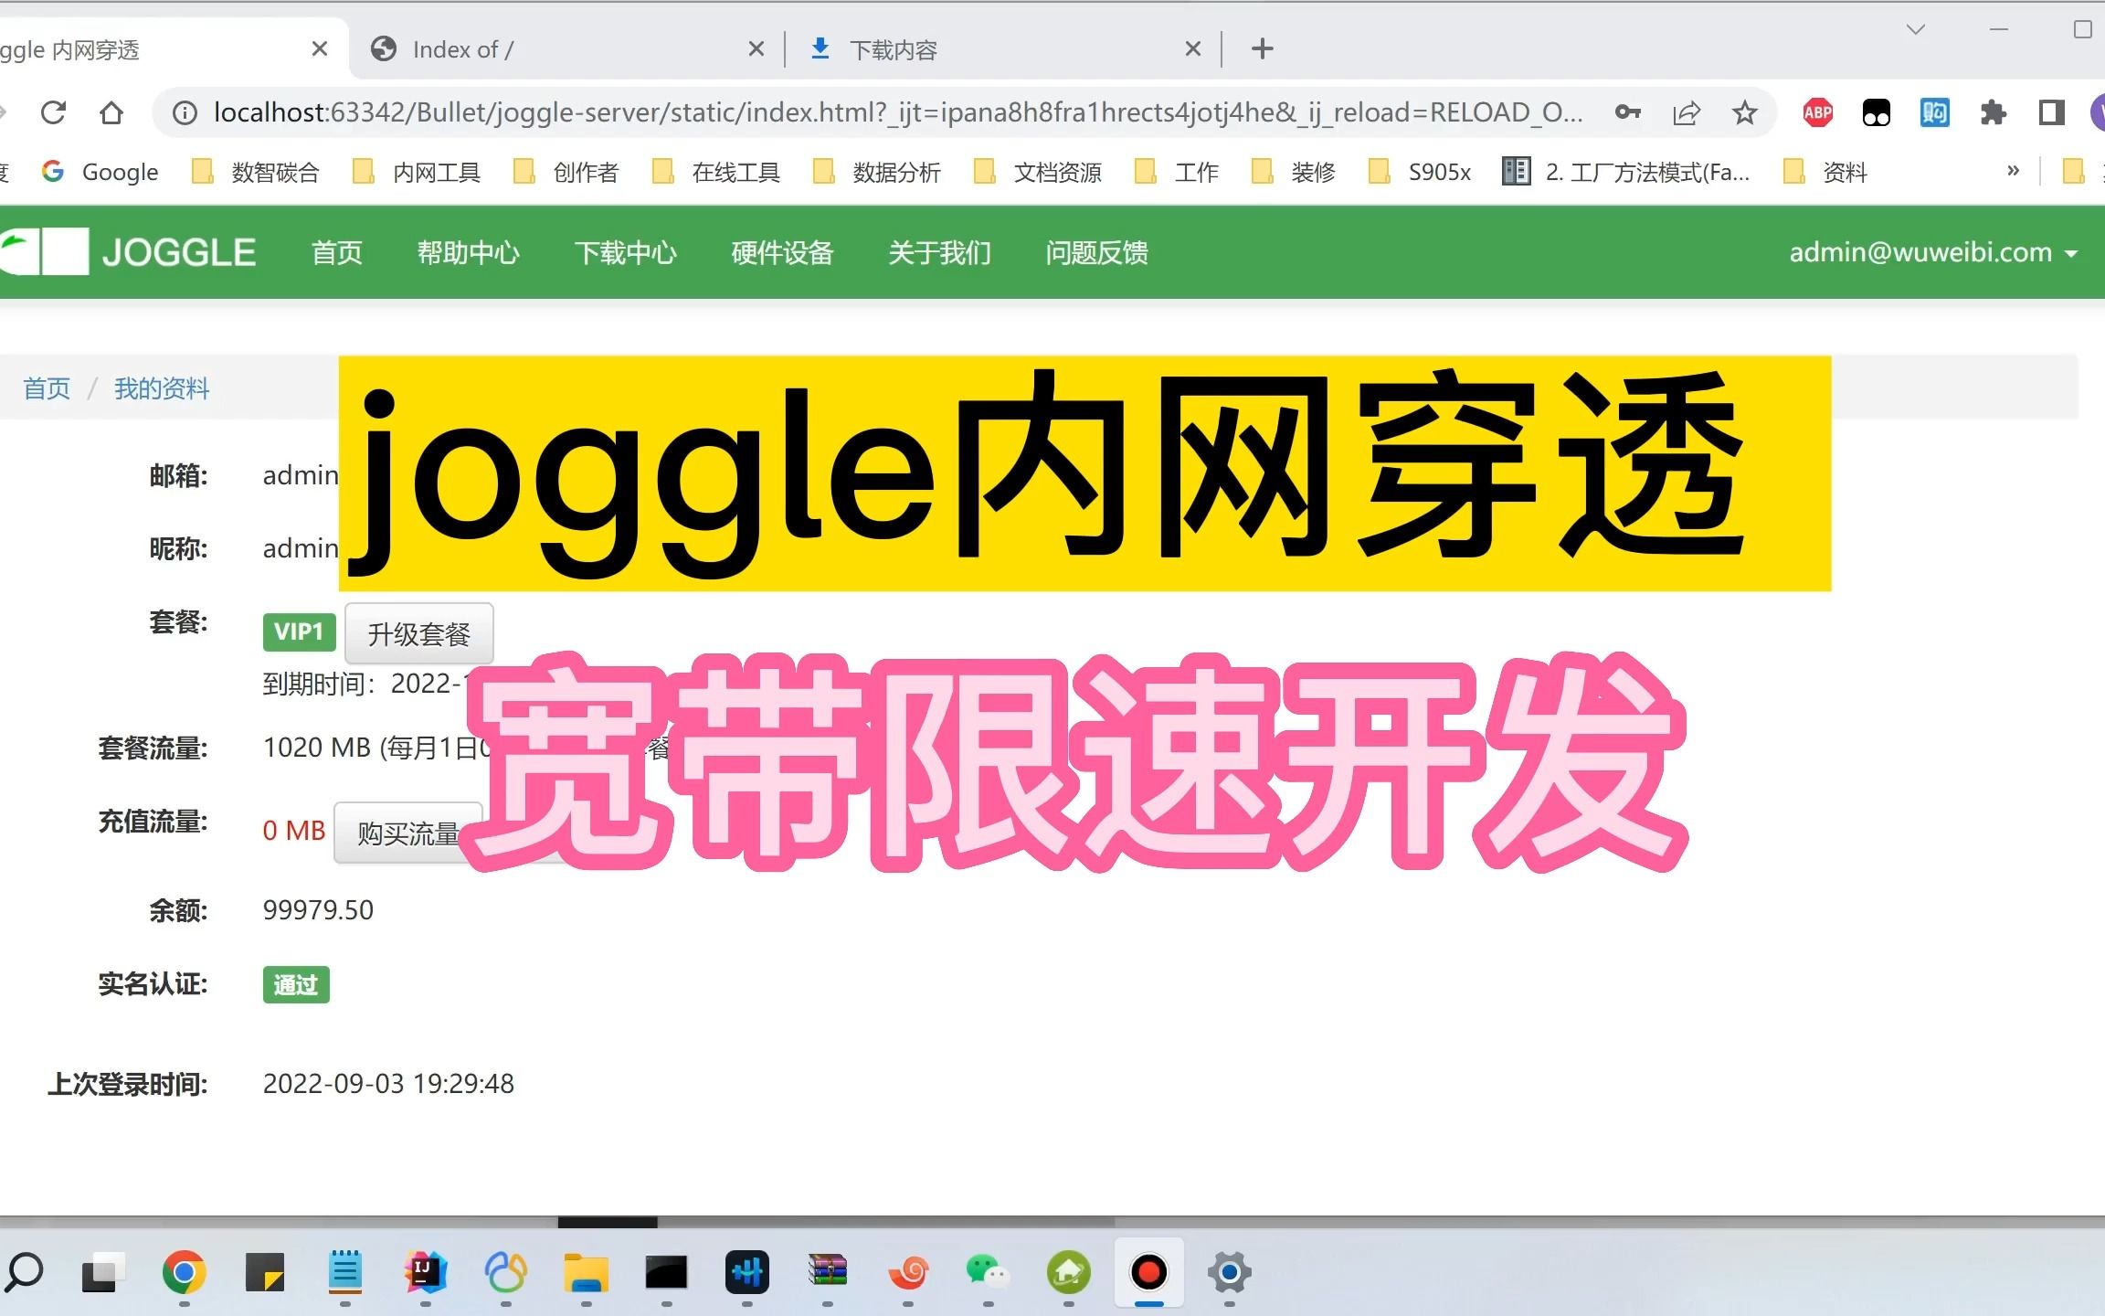Open the screen recorder taskbar icon
The height and width of the screenshot is (1316, 2105).
coord(1149,1272)
